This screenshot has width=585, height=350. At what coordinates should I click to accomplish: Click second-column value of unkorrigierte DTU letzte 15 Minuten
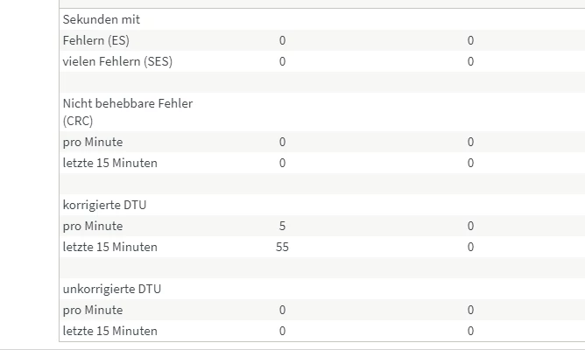coord(470,331)
